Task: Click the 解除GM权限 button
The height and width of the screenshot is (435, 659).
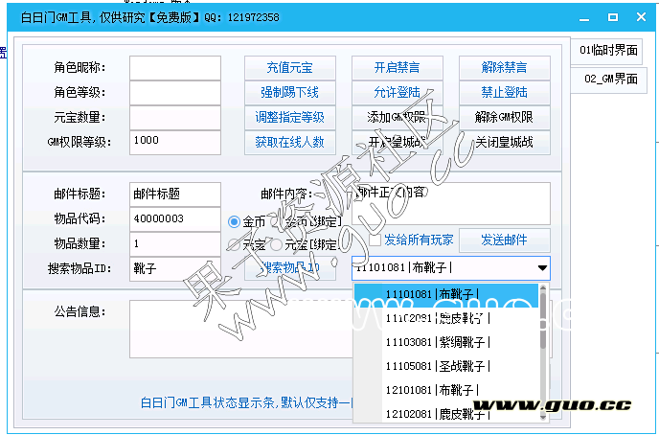Action: click(x=505, y=117)
